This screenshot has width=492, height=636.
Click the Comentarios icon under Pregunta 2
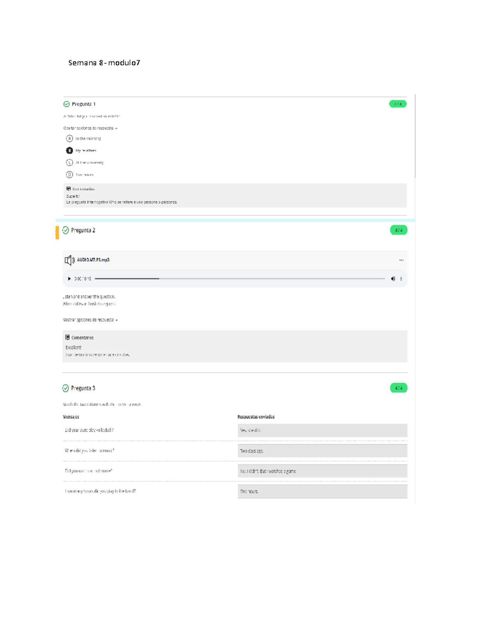coord(68,337)
